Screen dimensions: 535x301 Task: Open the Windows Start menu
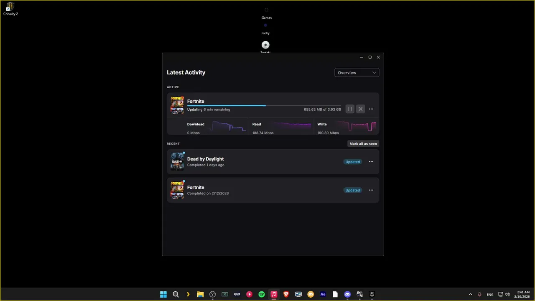tap(163, 294)
